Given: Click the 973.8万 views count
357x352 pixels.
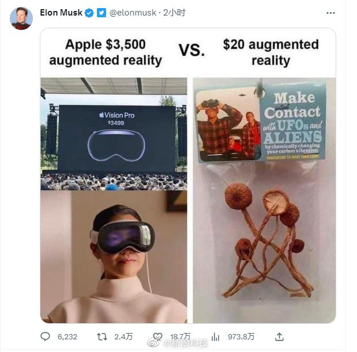Looking at the screenshot, I should click(x=241, y=336).
